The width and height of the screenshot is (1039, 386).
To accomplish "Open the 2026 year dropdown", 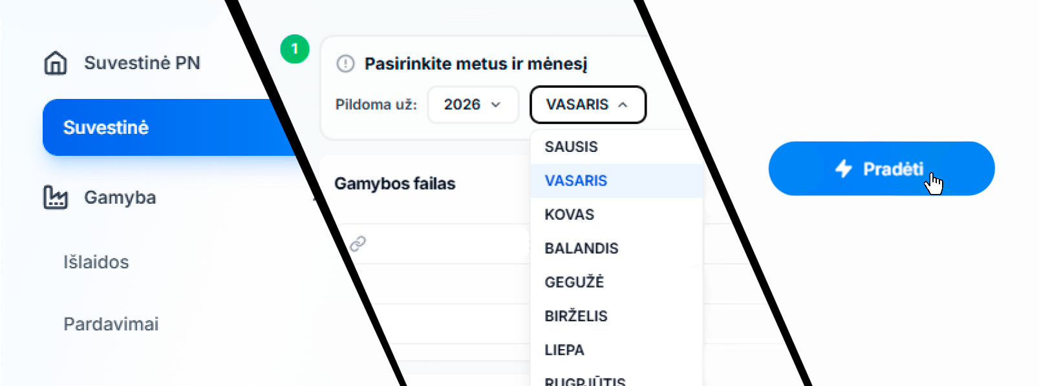I will (x=473, y=105).
